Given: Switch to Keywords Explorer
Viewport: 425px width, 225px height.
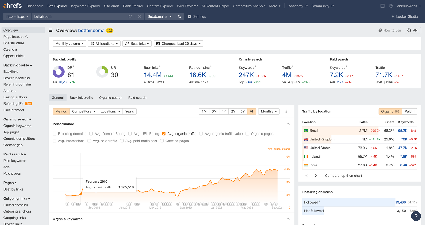Looking at the screenshot, I should [86, 6].
